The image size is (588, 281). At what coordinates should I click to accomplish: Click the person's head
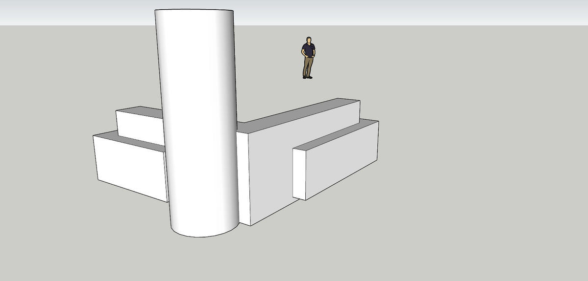[309, 40]
